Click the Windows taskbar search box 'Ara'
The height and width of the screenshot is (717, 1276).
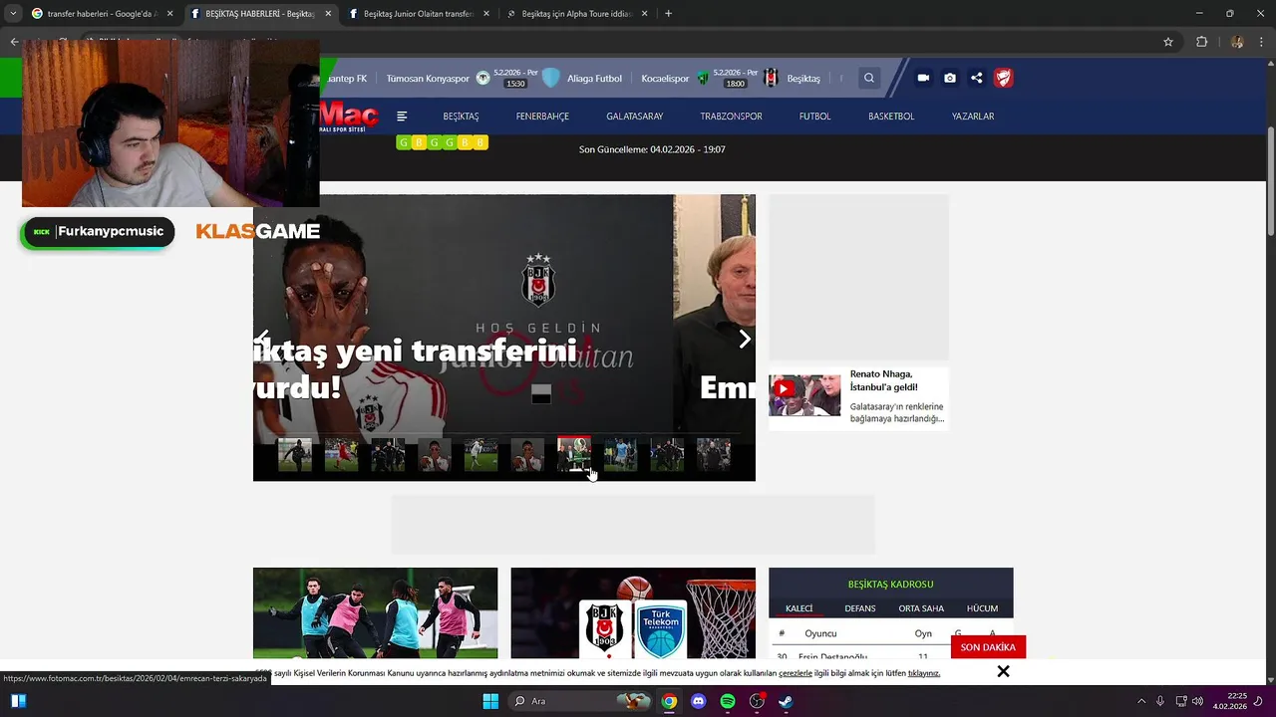pyautogui.click(x=578, y=701)
